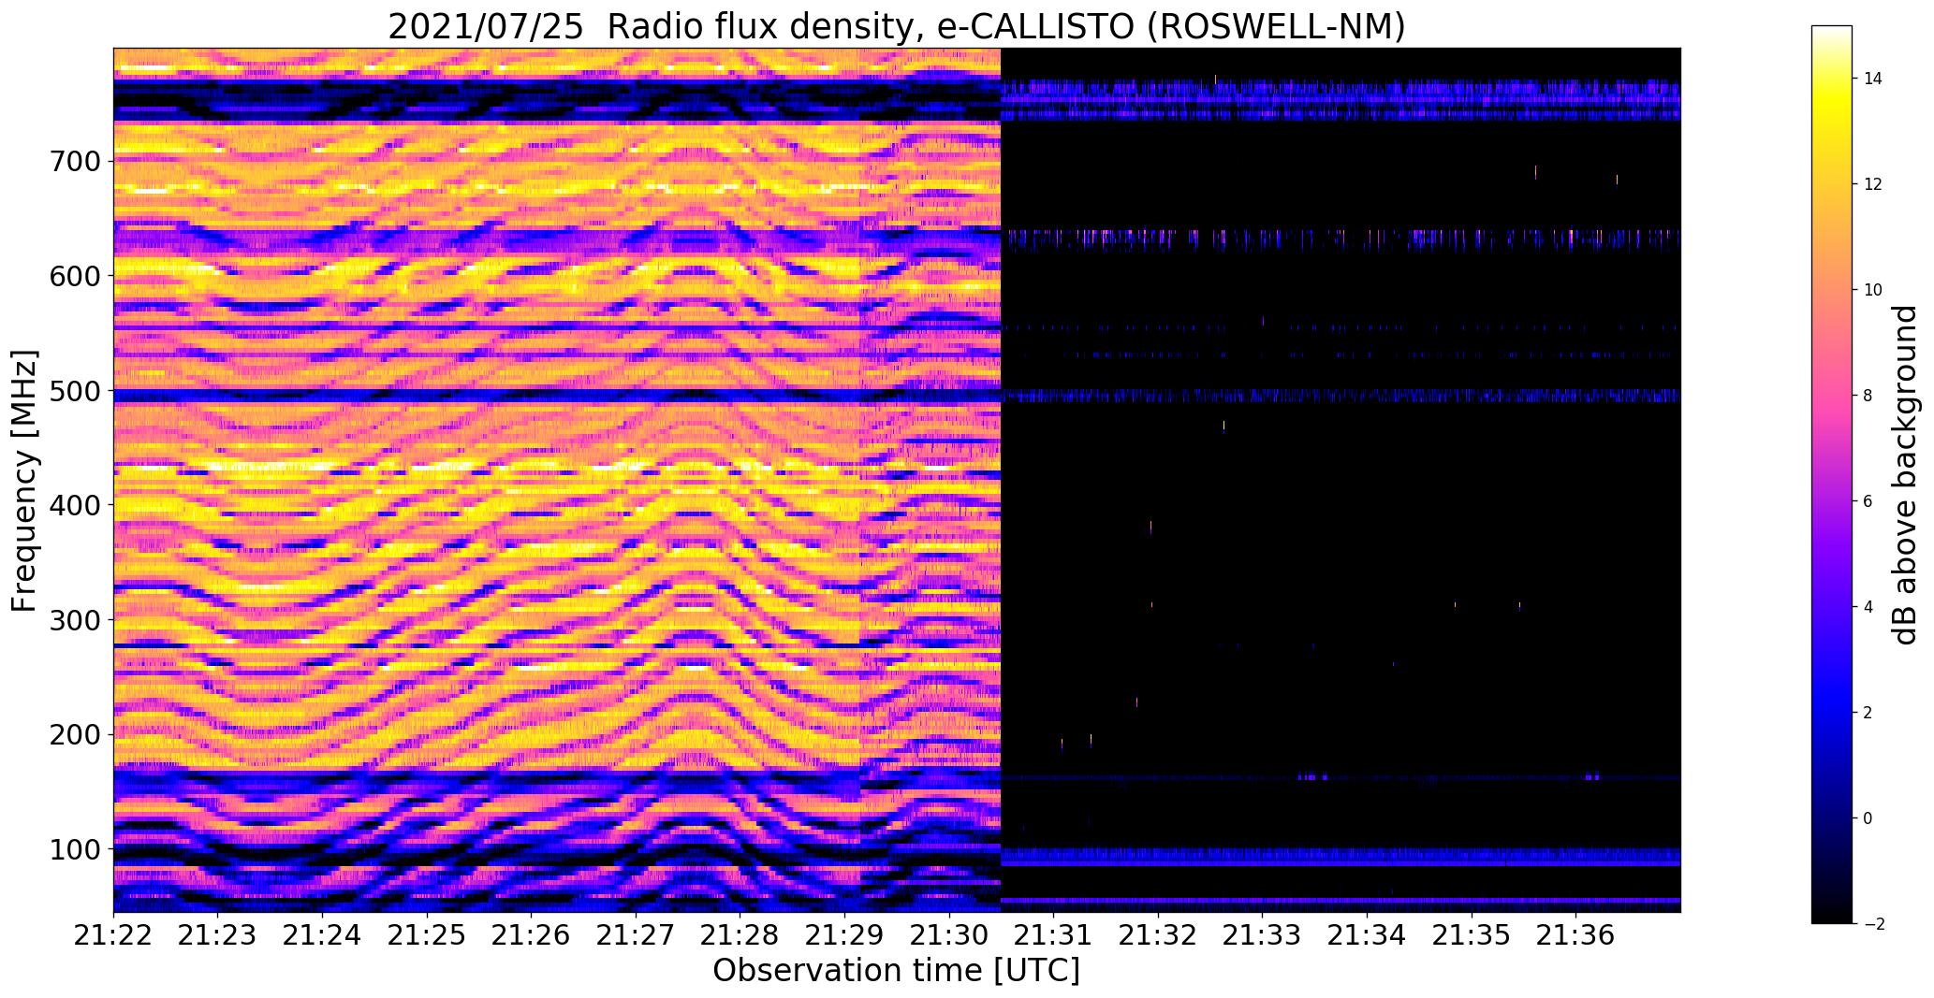Click the 21:30 time tick label
The image size is (1934, 998).
tap(950, 935)
